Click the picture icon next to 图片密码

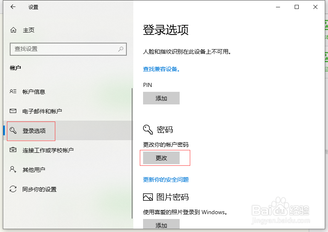[148, 197]
